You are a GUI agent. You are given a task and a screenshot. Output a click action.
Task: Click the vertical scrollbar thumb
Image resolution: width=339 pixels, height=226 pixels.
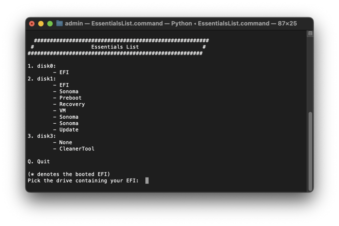click(310, 151)
